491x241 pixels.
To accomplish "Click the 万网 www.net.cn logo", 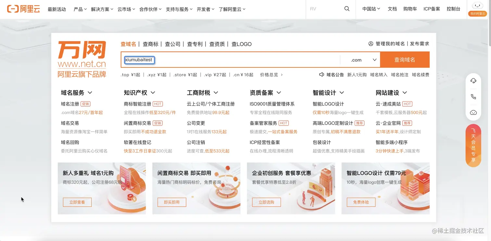I will click(x=82, y=59).
